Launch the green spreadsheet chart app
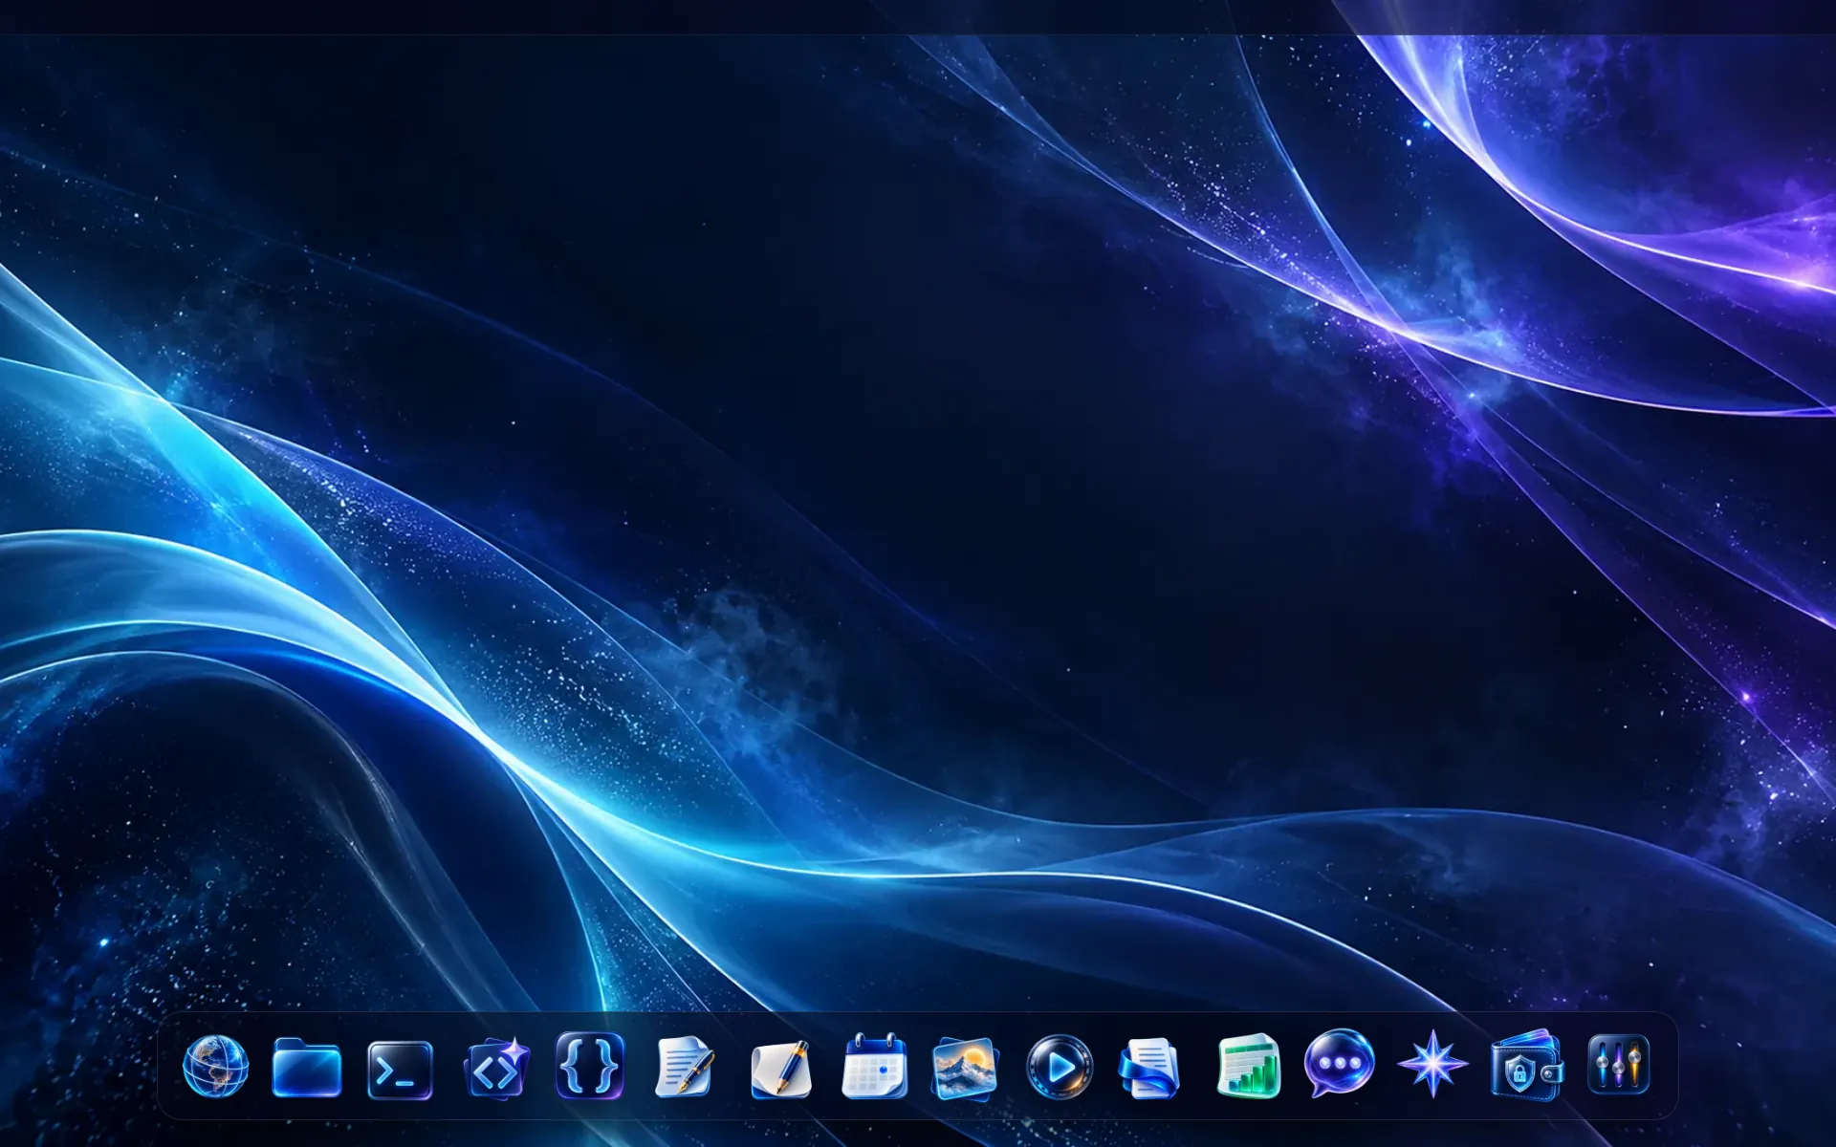Screen dimensions: 1836x1147 [x=1248, y=1066]
